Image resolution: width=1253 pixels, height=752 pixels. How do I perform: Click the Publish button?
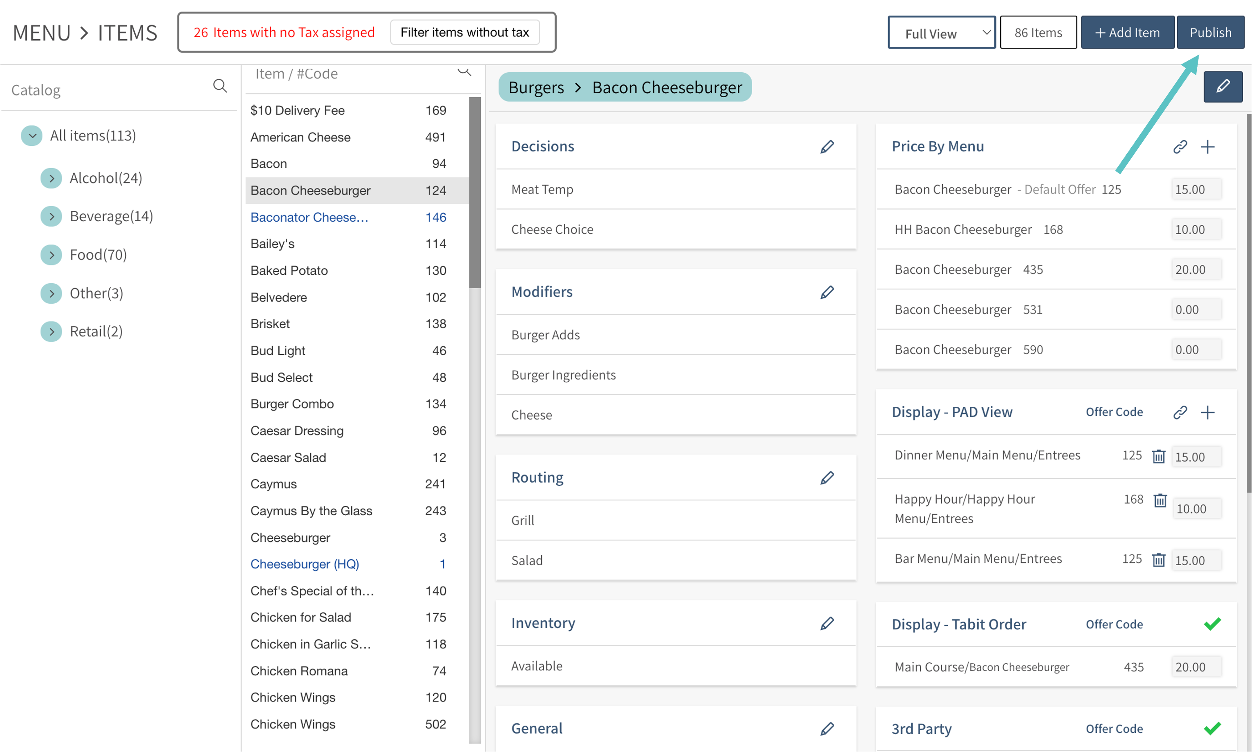pos(1210,33)
